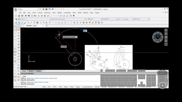Switch to the Sheet2 tab
Viewport: 182px width, 102px height.
coord(39,71)
